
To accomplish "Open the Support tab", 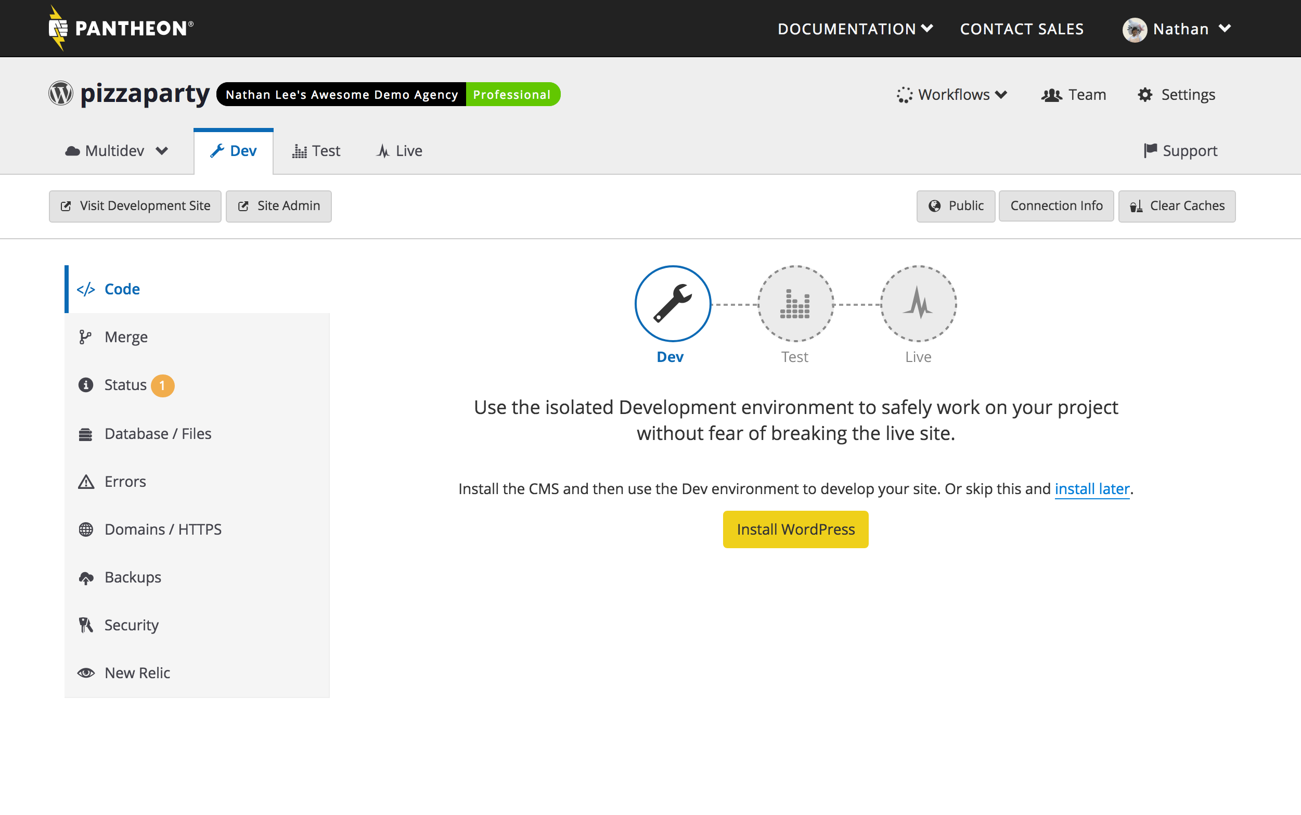I will 1180,151.
